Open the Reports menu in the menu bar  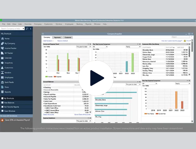88,24
